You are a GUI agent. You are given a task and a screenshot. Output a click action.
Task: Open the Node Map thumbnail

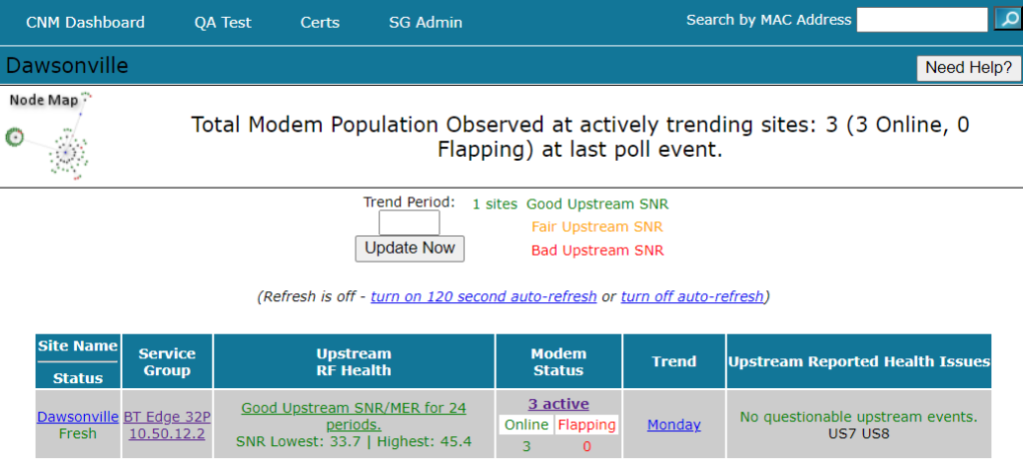[49, 137]
